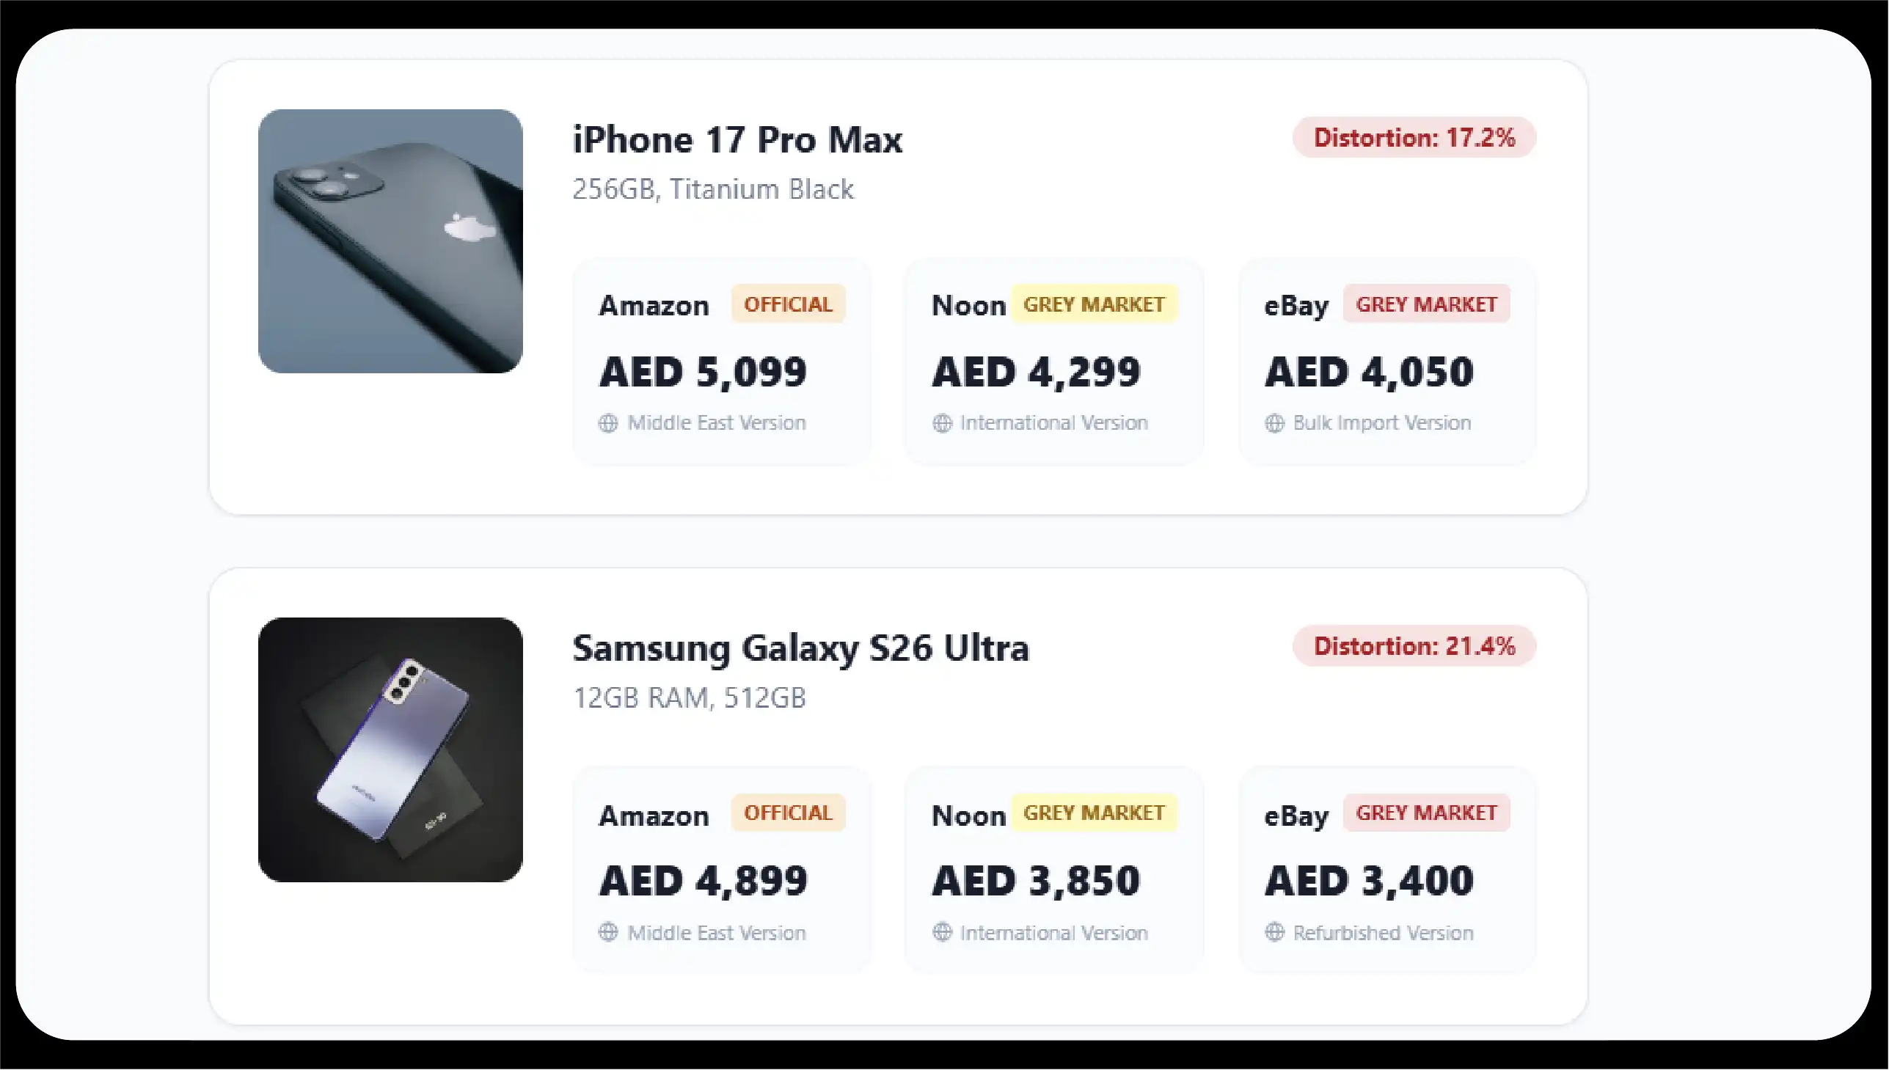
Task: Select the Distortion: 17.2% badge
Action: (x=1414, y=137)
